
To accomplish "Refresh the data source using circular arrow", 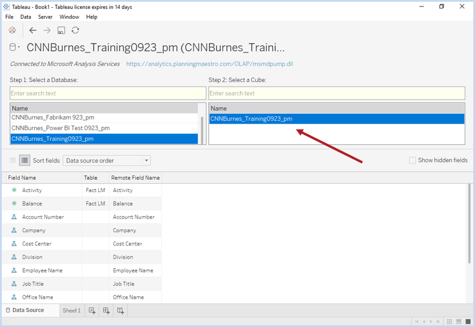I will coord(75,30).
